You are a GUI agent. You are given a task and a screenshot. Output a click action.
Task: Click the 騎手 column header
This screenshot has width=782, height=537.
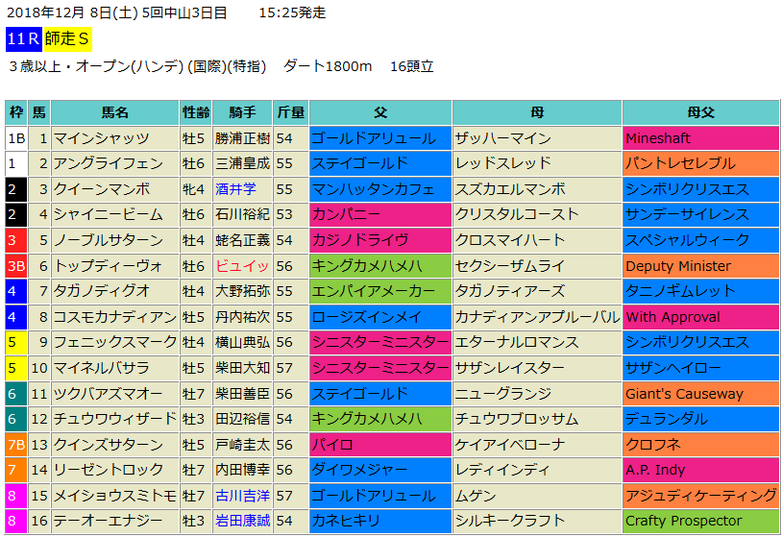pyautogui.click(x=242, y=112)
